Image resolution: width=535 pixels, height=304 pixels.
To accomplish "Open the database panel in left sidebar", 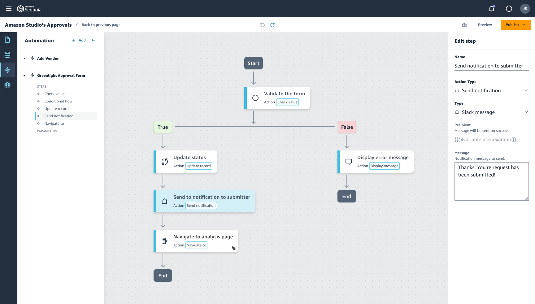I will (x=8, y=54).
